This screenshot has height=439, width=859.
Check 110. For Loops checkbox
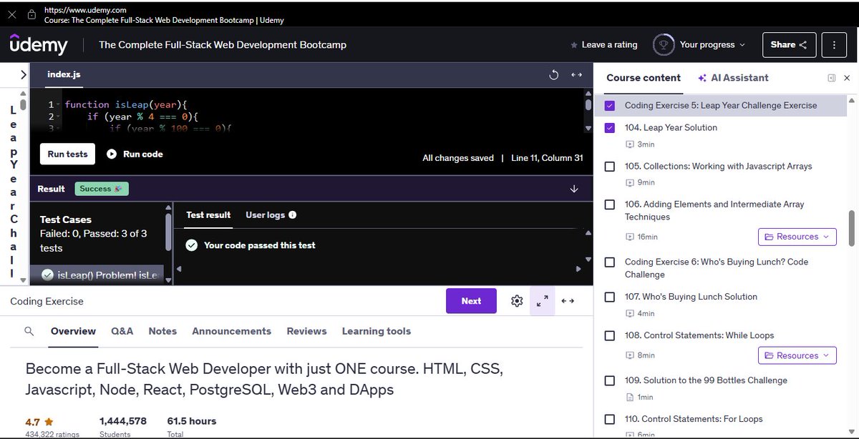click(x=610, y=420)
